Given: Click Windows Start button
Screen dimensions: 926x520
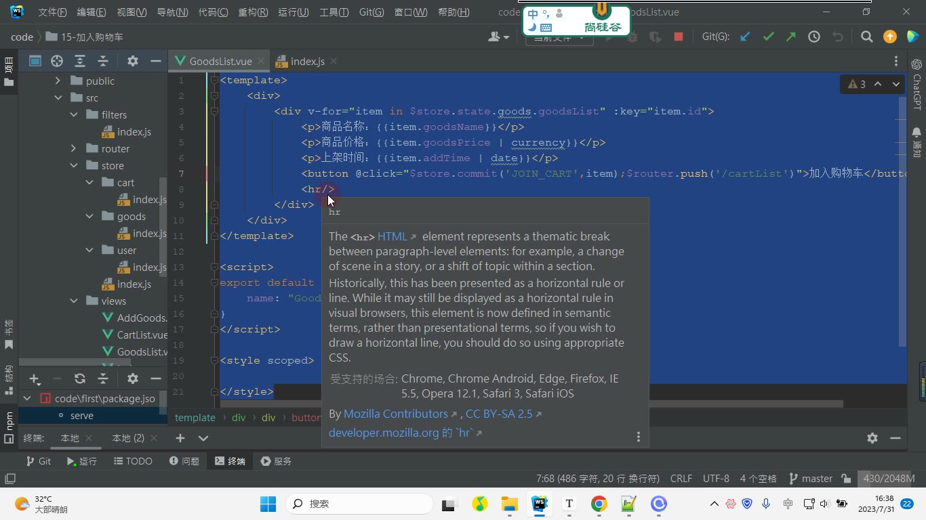Looking at the screenshot, I should (268, 504).
